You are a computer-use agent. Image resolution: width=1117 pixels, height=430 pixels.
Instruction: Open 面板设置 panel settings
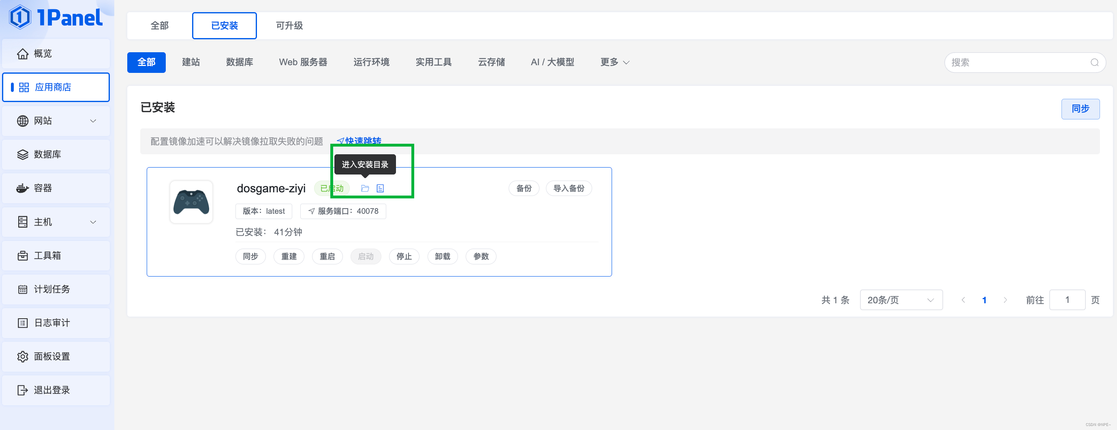56,356
